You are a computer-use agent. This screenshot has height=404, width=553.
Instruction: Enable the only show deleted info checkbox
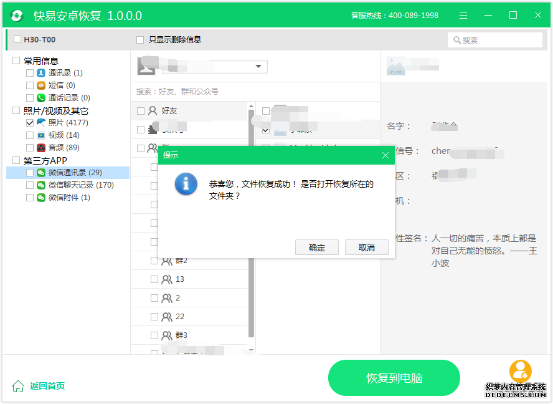point(140,40)
